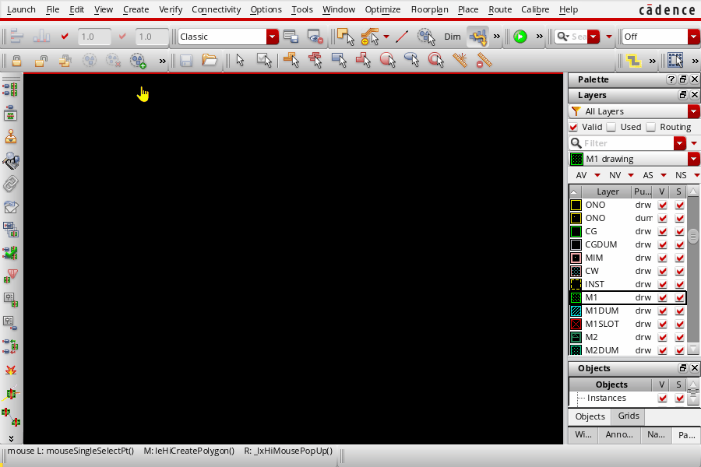Screen dimensions: 701x467
Task: Click the Dim toolbar button
Action: coord(452,37)
